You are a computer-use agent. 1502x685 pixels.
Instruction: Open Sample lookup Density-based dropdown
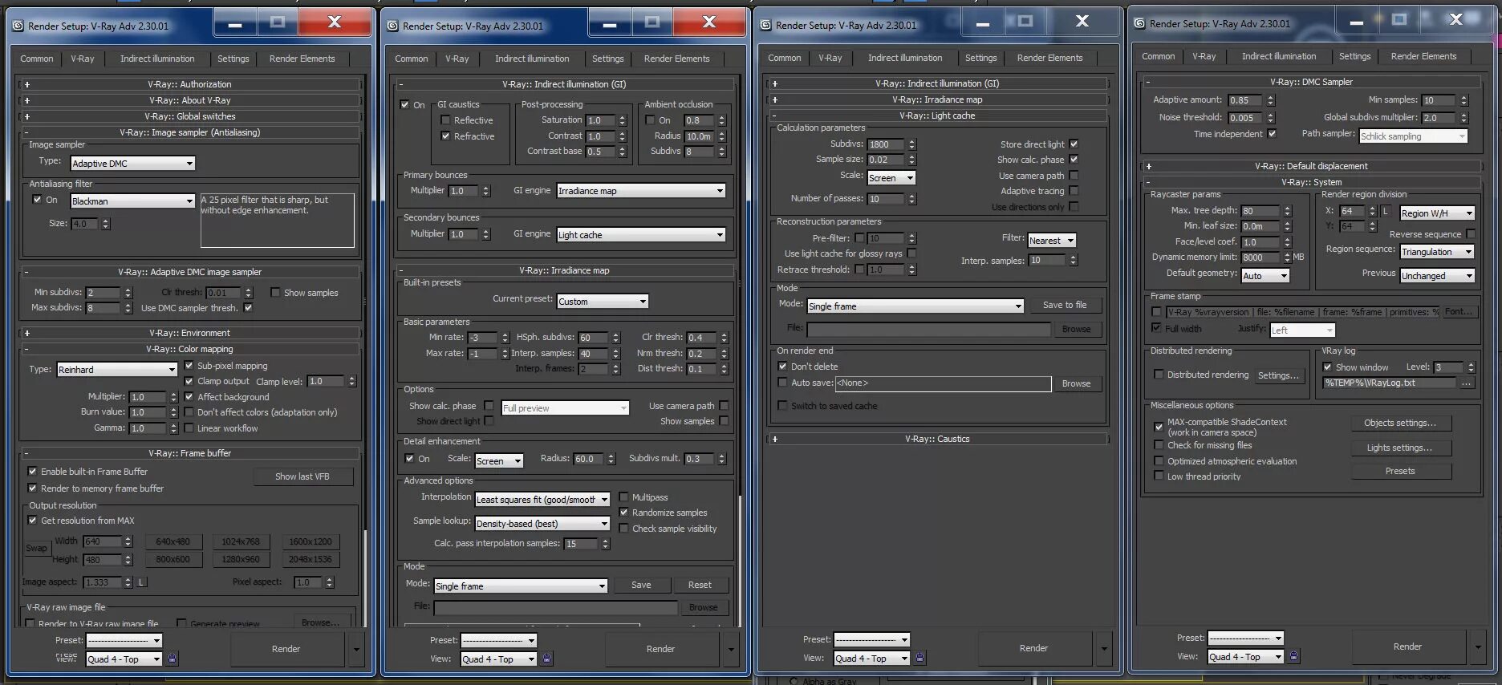[542, 524]
